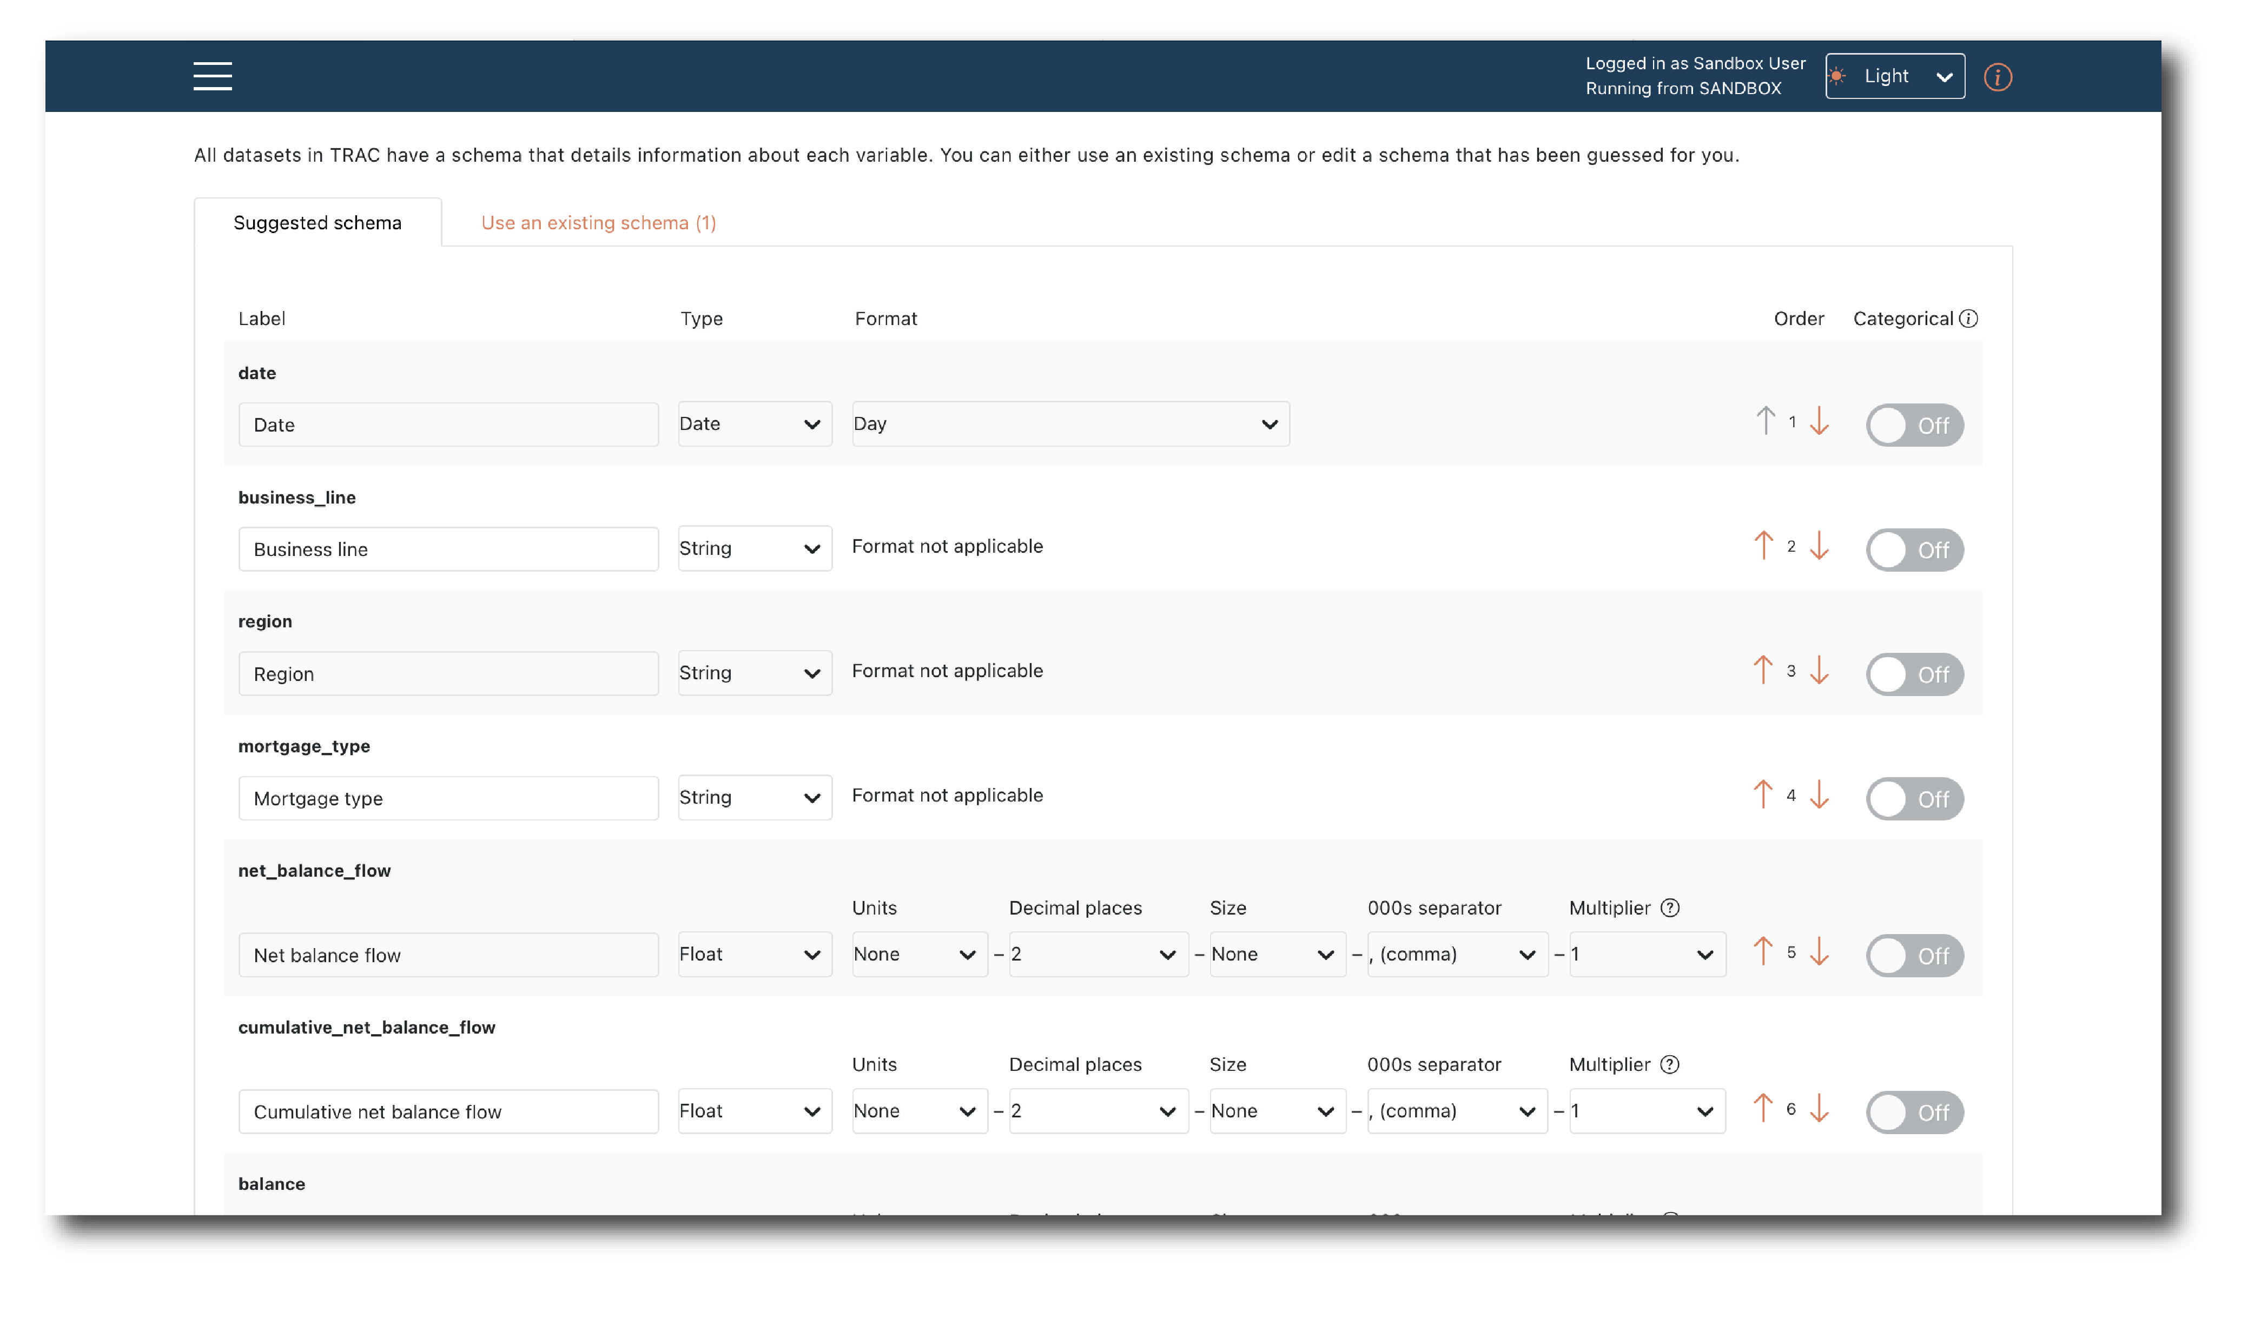Image resolution: width=2241 pixels, height=1344 pixels.
Task: Open date Format dropdown showing Day
Action: [1070, 424]
